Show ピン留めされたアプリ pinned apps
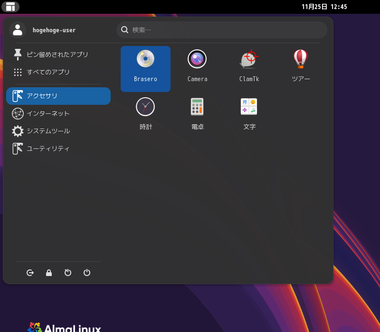This screenshot has height=332, width=380. [58, 55]
